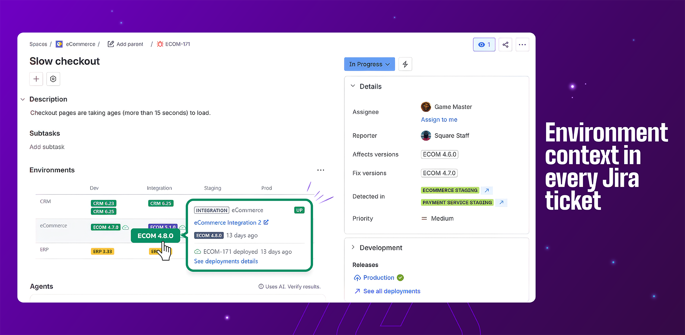Open eCommerce breadcrumb link
Viewport: 685px width, 335px height.
[x=80, y=44]
